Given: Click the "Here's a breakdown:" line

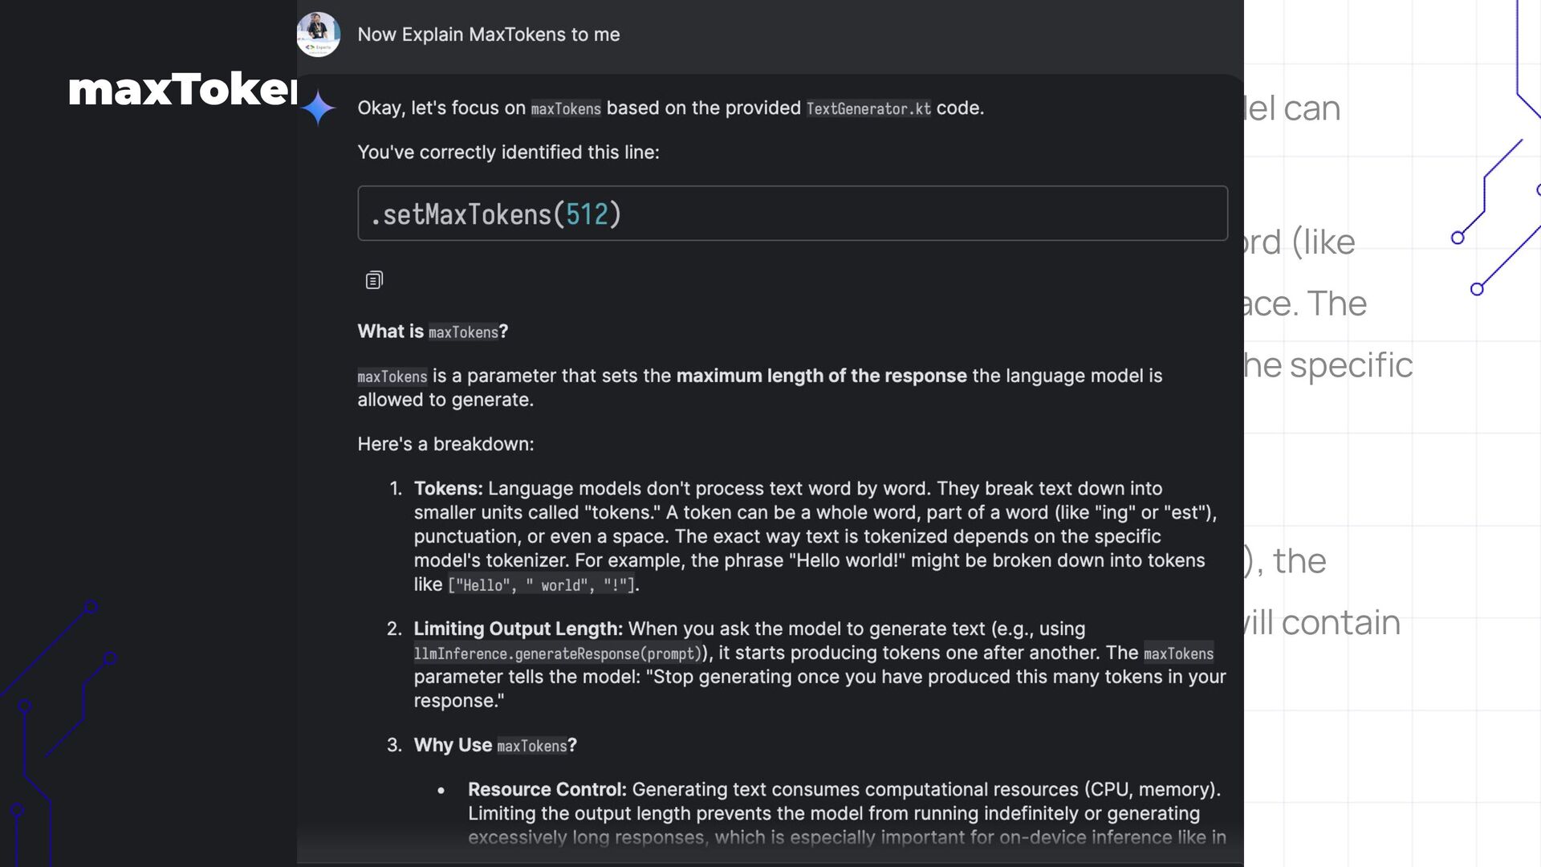Looking at the screenshot, I should click(x=445, y=444).
